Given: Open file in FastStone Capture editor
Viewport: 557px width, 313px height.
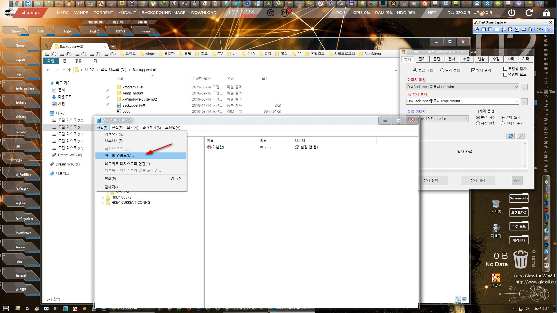Looking at the screenshot, I should (x=477, y=30).
